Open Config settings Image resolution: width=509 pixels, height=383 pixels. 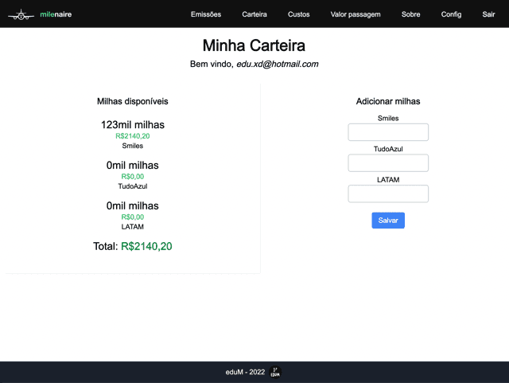pyautogui.click(x=451, y=14)
